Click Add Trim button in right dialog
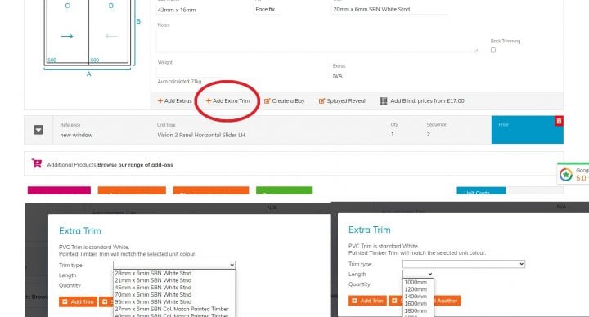 tap(368, 301)
